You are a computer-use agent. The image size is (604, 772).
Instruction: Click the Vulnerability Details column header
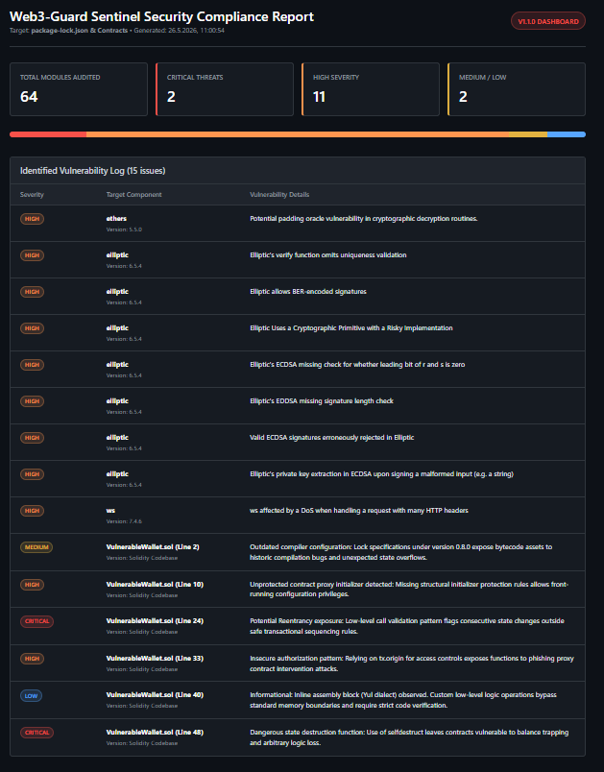click(279, 195)
